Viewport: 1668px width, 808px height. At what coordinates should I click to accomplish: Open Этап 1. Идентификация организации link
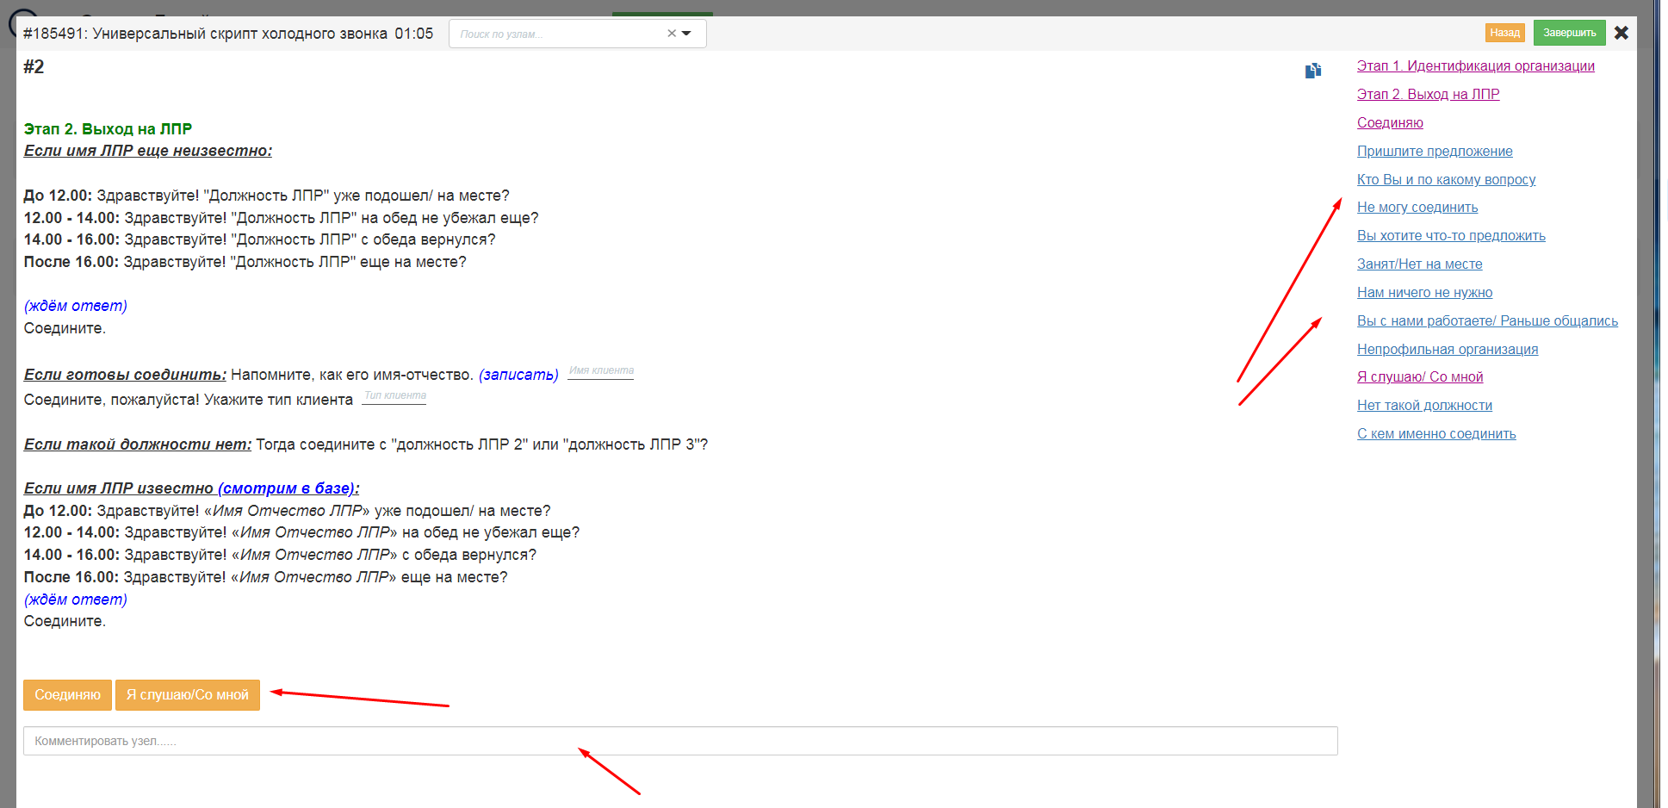[x=1476, y=66]
